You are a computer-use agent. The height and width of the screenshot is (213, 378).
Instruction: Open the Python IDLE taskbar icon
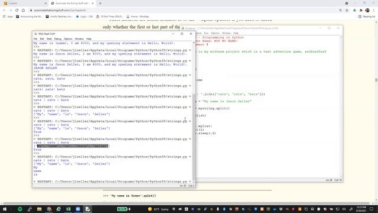pyautogui.click(x=87, y=209)
